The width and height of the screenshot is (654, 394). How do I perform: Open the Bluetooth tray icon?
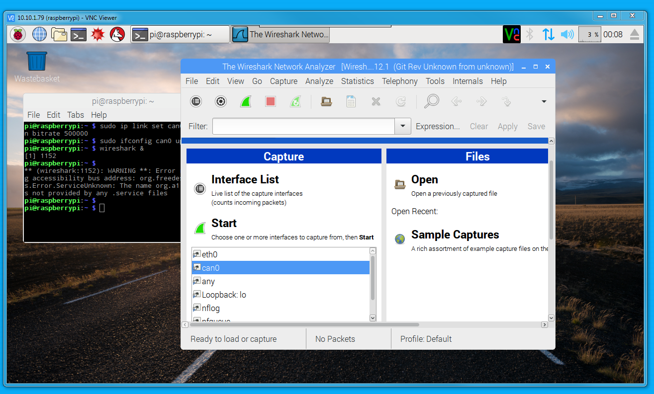530,34
